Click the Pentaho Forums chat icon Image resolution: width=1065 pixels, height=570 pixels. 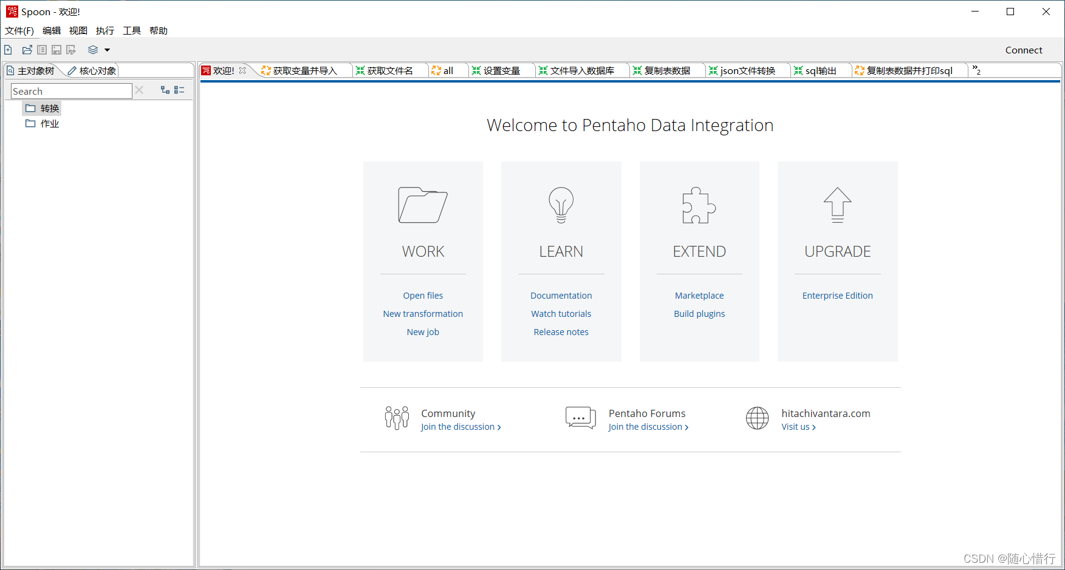click(x=581, y=418)
